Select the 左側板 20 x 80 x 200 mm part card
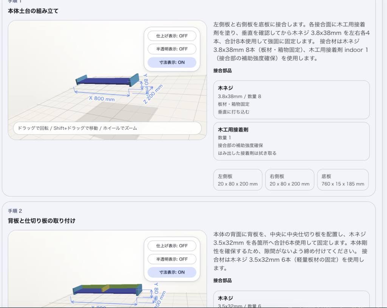Screen dimensions: 387x308 pos(238,180)
